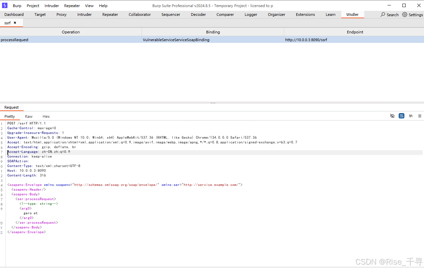Select the processRequest operation cell
This screenshot has height=269, width=424.
pos(71,40)
